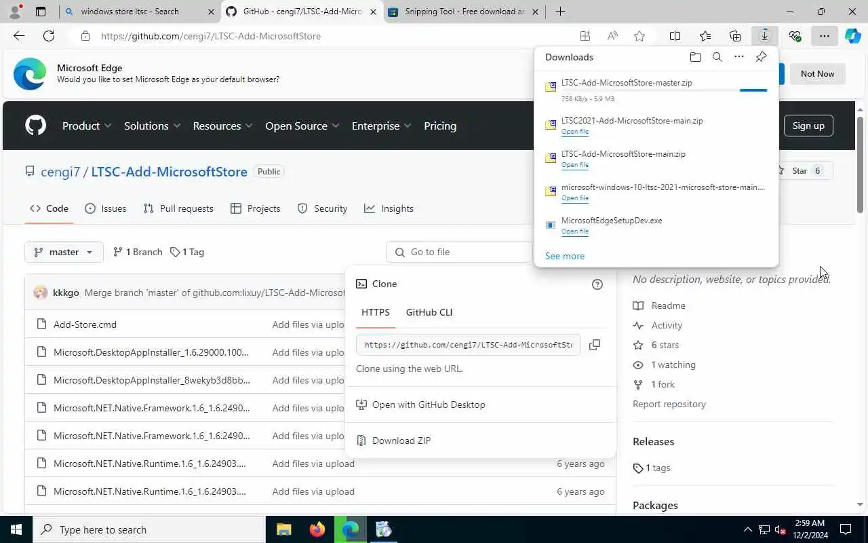Expand the Enterprise menu
This screenshot has width=868, height=543.
tap(381, 126)
